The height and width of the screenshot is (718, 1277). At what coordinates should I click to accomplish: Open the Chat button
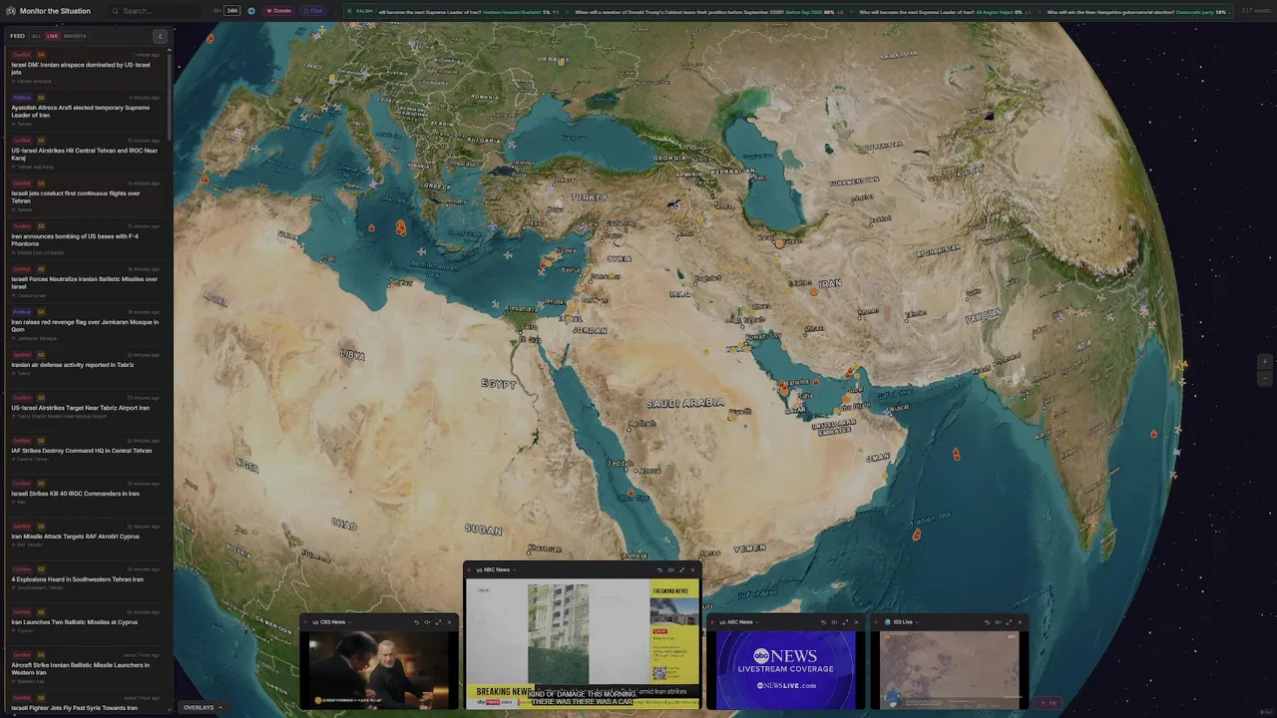pos(312,11)
